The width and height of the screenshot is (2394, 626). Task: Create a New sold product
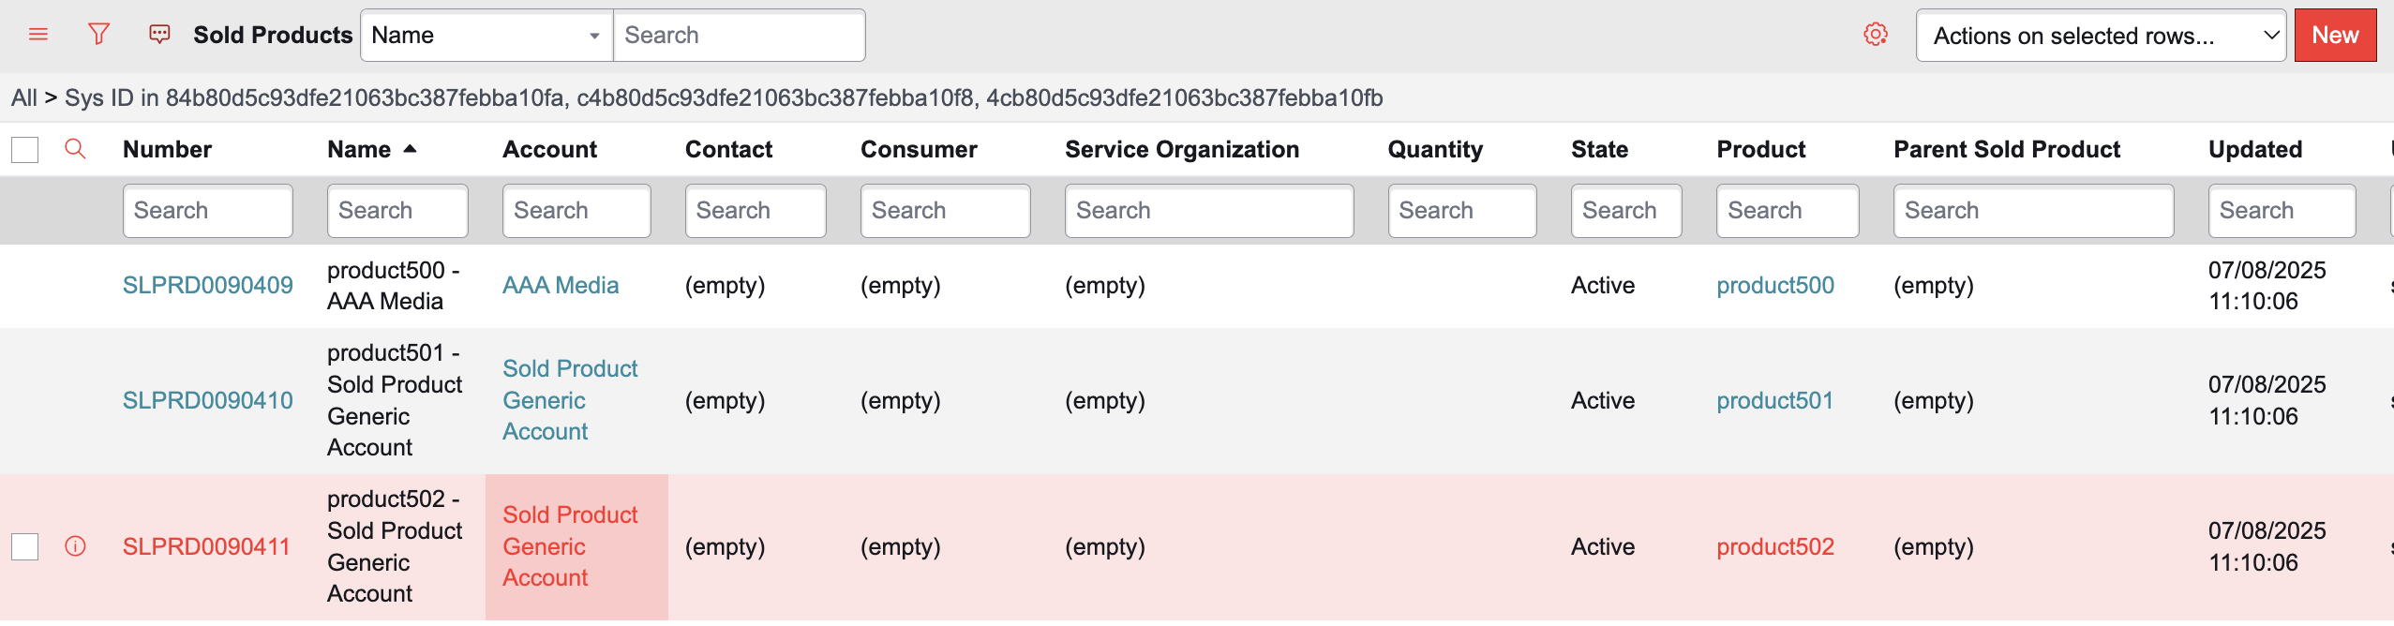click(2335, 36)
